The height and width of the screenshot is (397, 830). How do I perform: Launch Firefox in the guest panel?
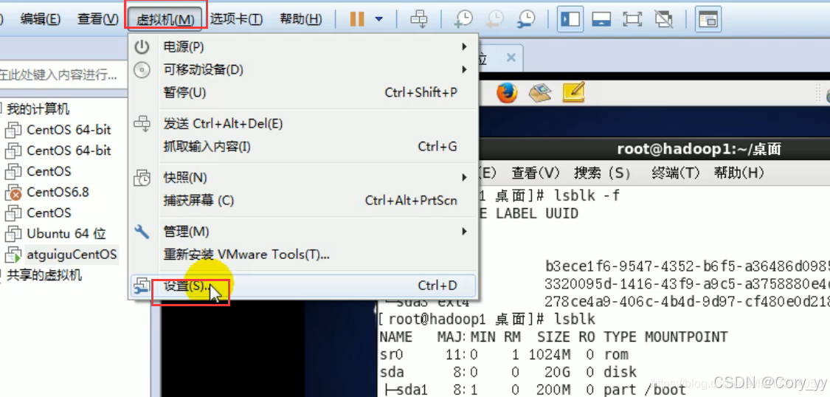507,94
